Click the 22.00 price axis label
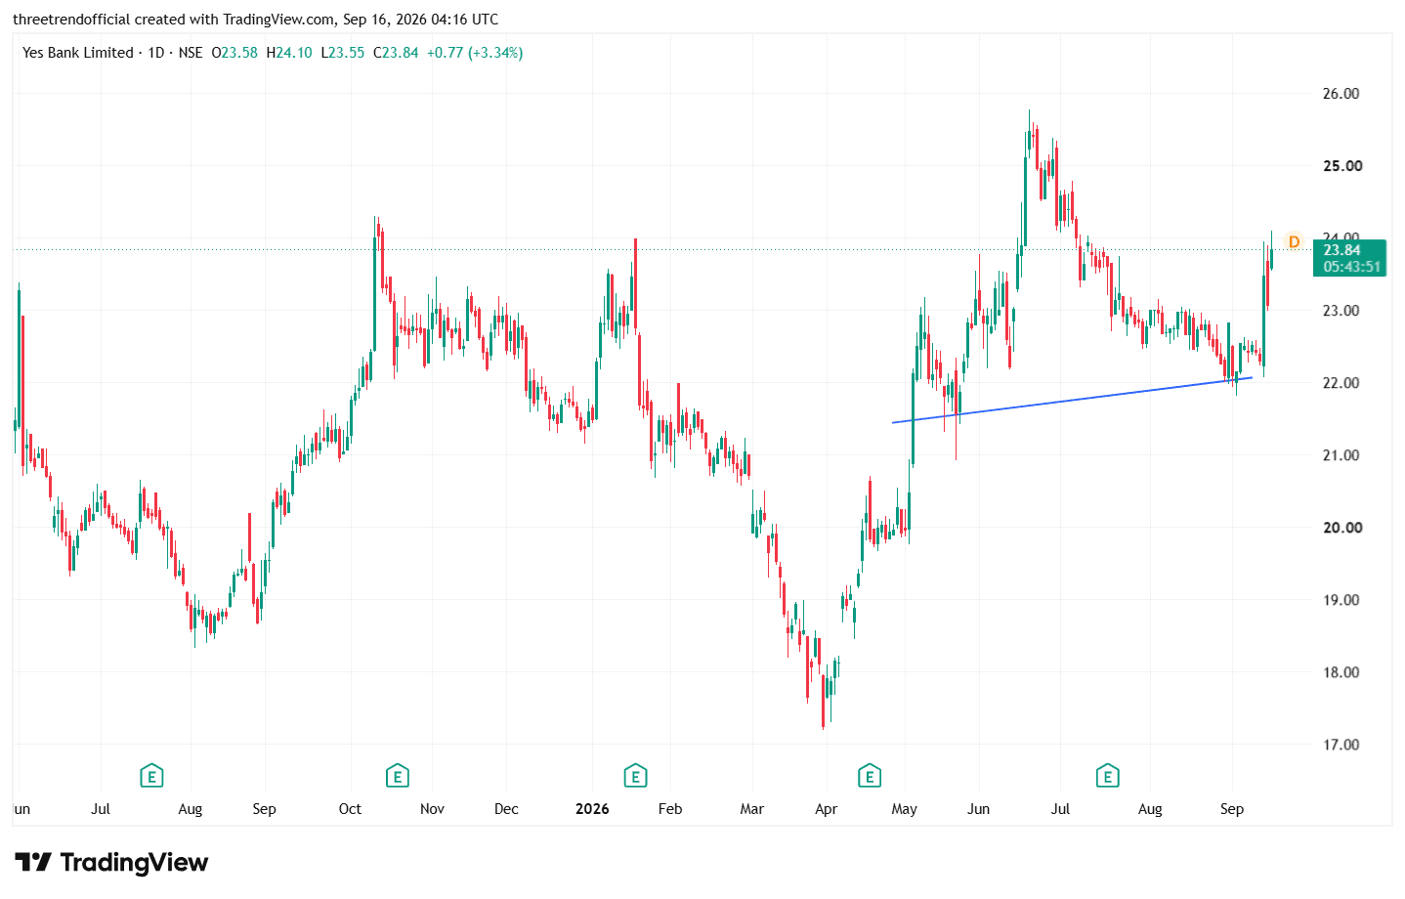The width and height of the screenshot is (1405, 899). [1341, 383]
